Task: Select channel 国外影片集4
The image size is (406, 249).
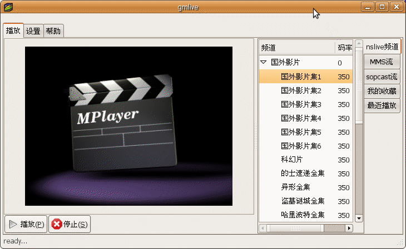Action: click(306, 118)
